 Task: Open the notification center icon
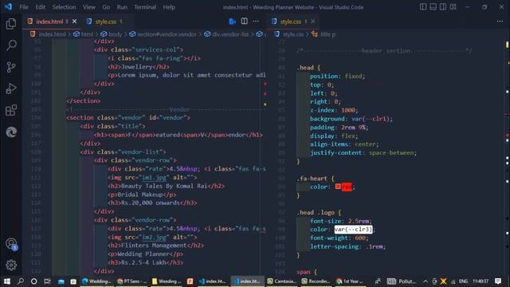(x=498, y=281)
